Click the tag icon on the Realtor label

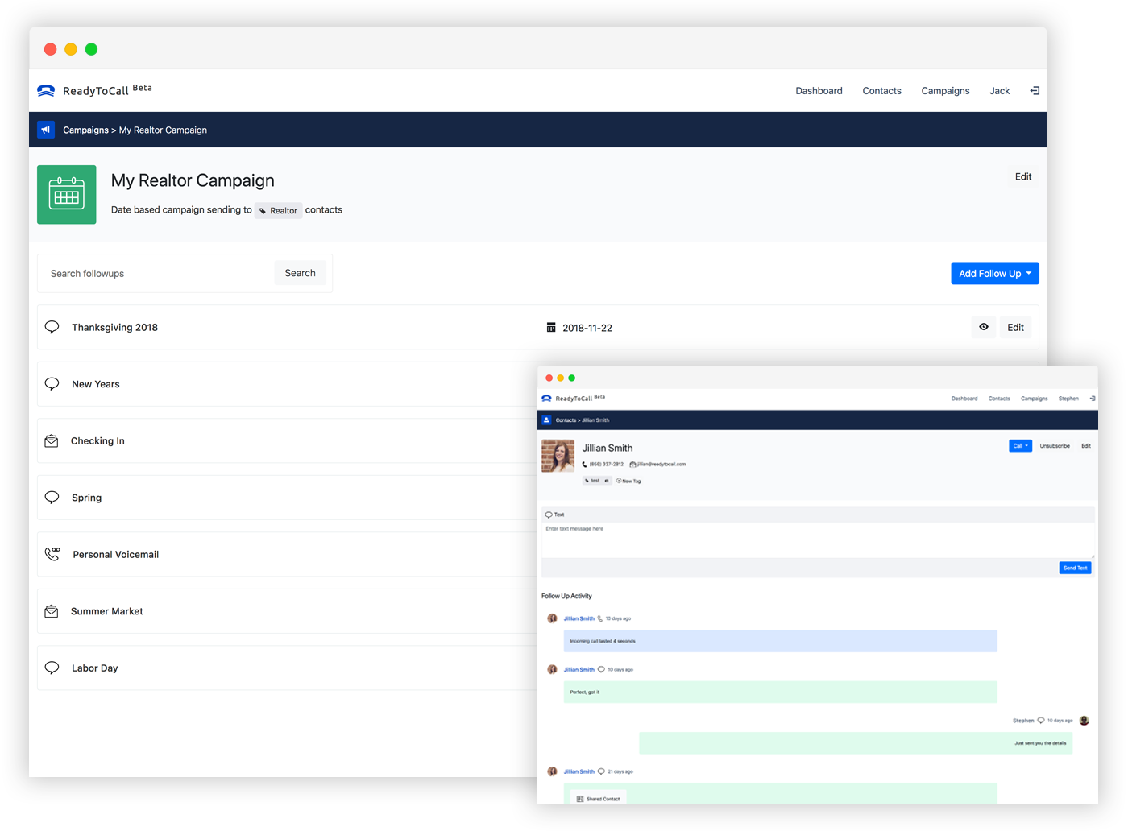(x=263, y=211)
